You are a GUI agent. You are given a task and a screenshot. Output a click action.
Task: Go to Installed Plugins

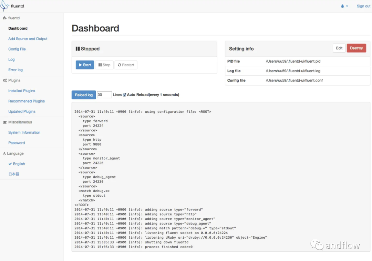(22, 91)
